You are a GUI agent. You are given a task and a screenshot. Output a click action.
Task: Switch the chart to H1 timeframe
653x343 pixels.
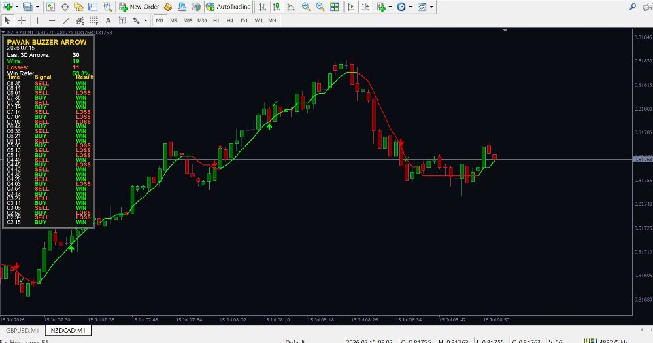(x=216, y=20)
